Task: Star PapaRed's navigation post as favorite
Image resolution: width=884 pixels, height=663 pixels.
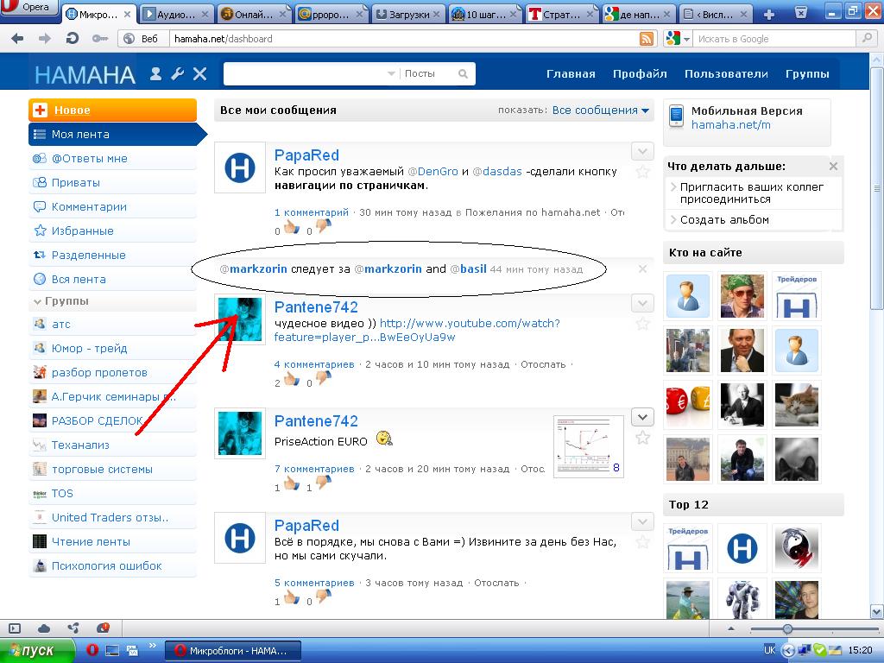Action: point(642,172)
